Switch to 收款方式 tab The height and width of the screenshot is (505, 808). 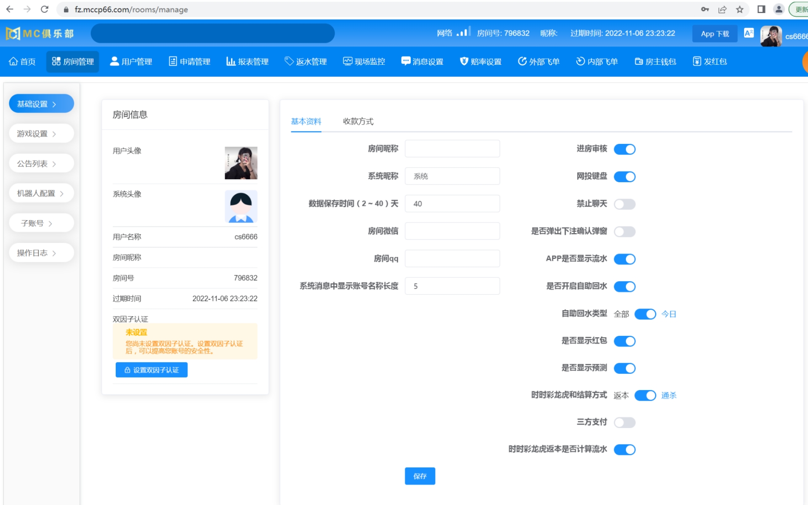(358, 121)
